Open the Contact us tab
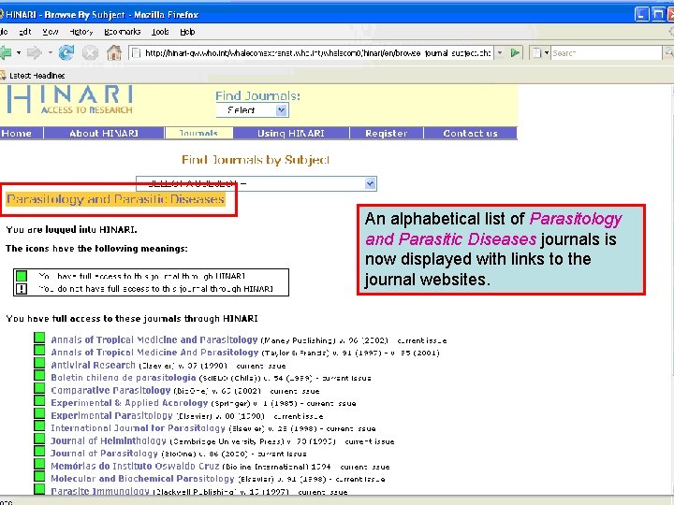Viewport: 674px width, 505px height. (470, 133)
